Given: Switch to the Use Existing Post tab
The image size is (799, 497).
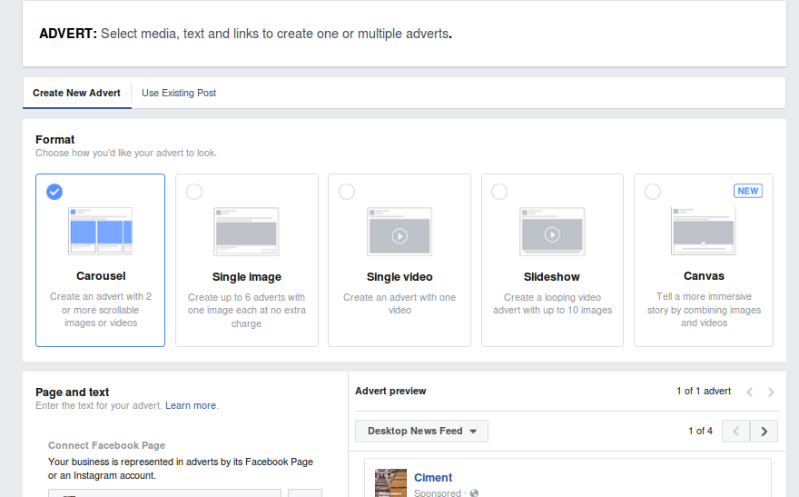Looking at the screenshot, I should click(x=179, y=93).
